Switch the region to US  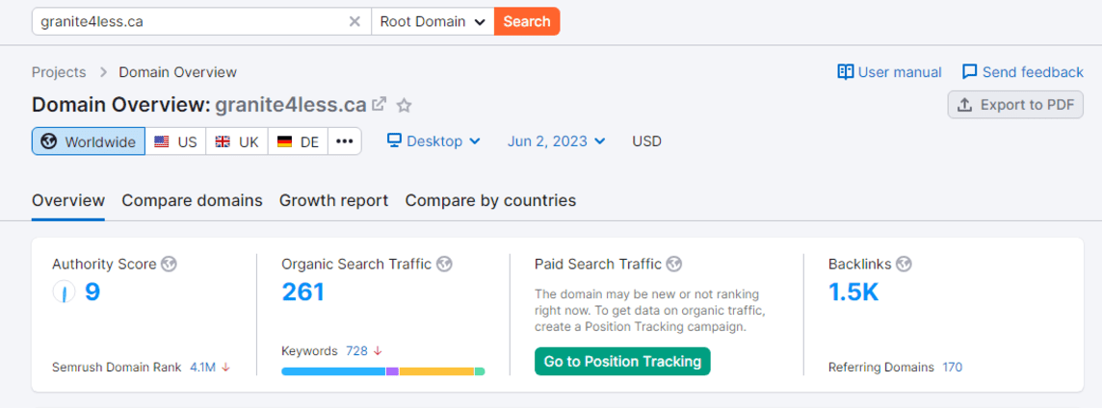pyautogui.click(x=175, y=141)
